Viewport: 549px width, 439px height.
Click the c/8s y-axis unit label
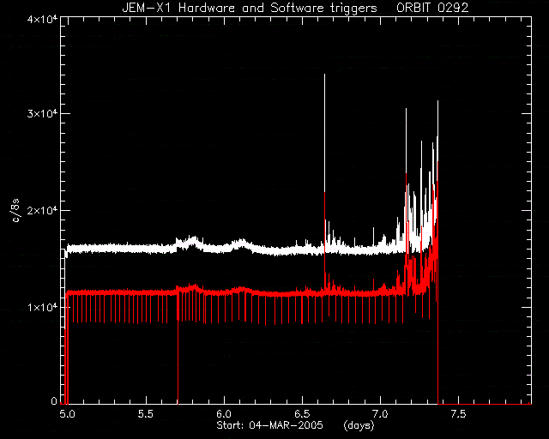[15, 211]
